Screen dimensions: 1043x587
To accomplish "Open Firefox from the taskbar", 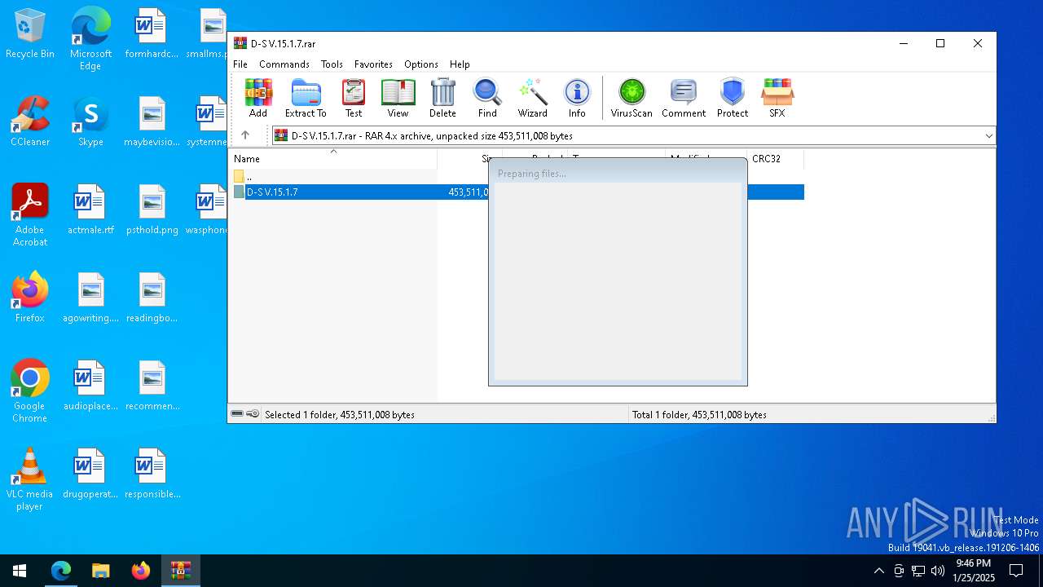I will point(140,571).
